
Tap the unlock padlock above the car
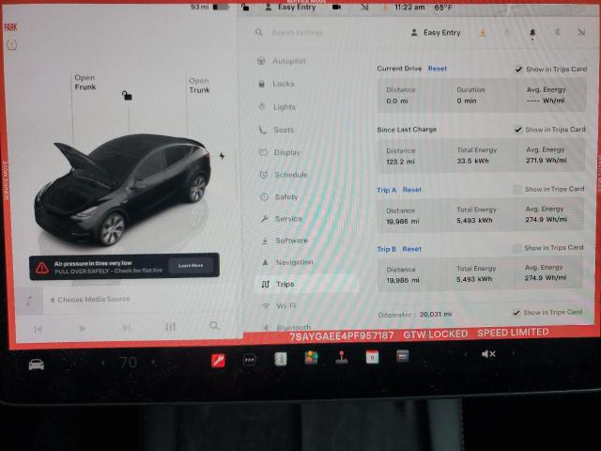point(127,95)
